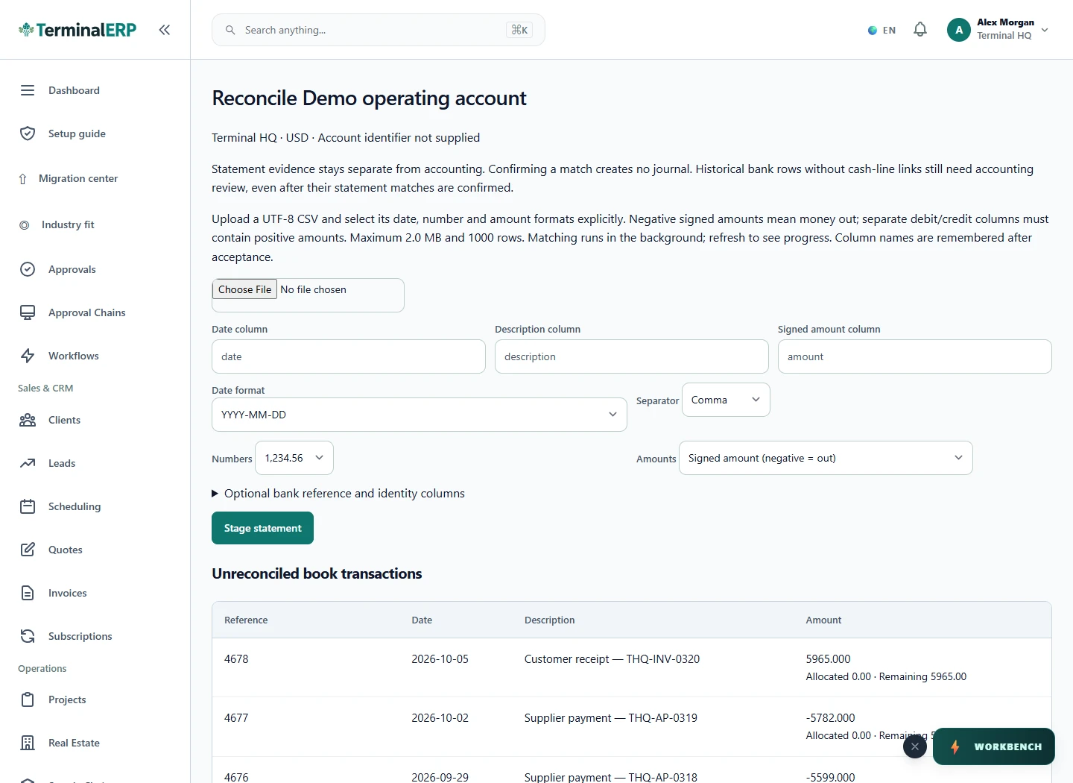Select Subscriptions in the sidebar

point(80,636)
